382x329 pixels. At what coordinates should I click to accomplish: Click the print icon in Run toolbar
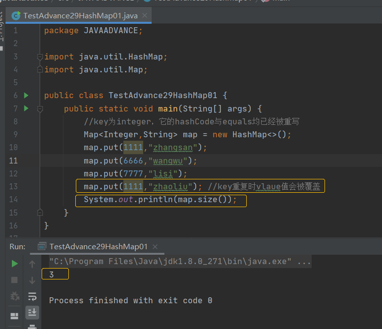click(x=32, y=327)
